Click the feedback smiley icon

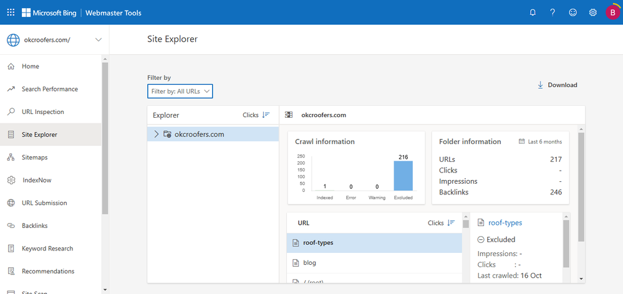[572, 12]
